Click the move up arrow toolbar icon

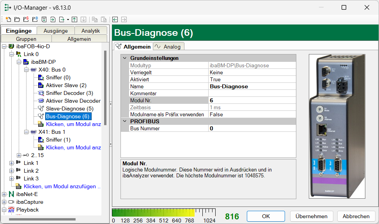coord(74,19)
